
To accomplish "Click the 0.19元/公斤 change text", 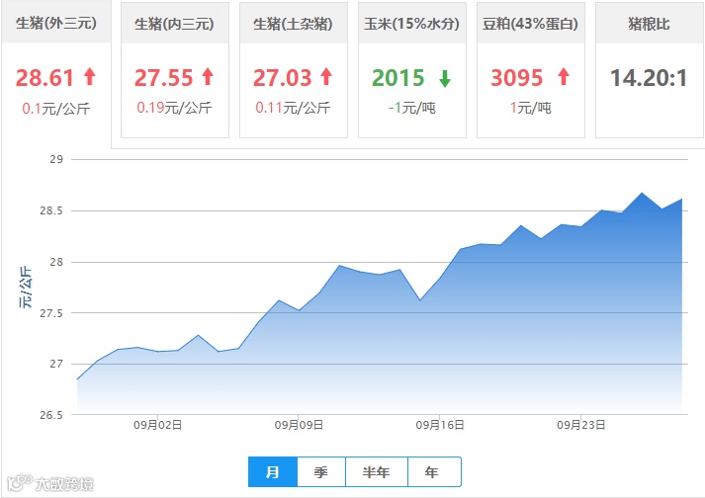I will coord(174,108).
